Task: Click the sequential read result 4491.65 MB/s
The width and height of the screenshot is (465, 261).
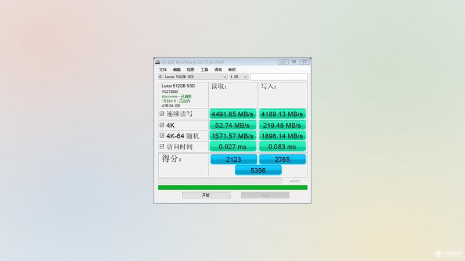Action: [233, 114]
